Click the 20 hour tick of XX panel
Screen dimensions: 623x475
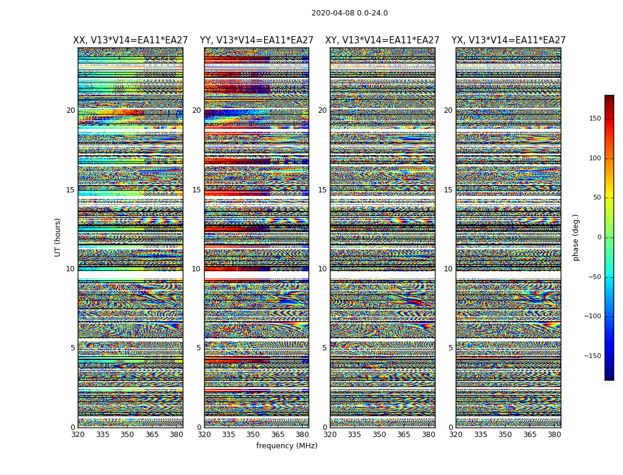(x=71, y=110)
